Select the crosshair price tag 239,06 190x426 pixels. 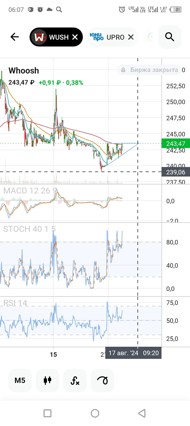[x=176, y=172]
